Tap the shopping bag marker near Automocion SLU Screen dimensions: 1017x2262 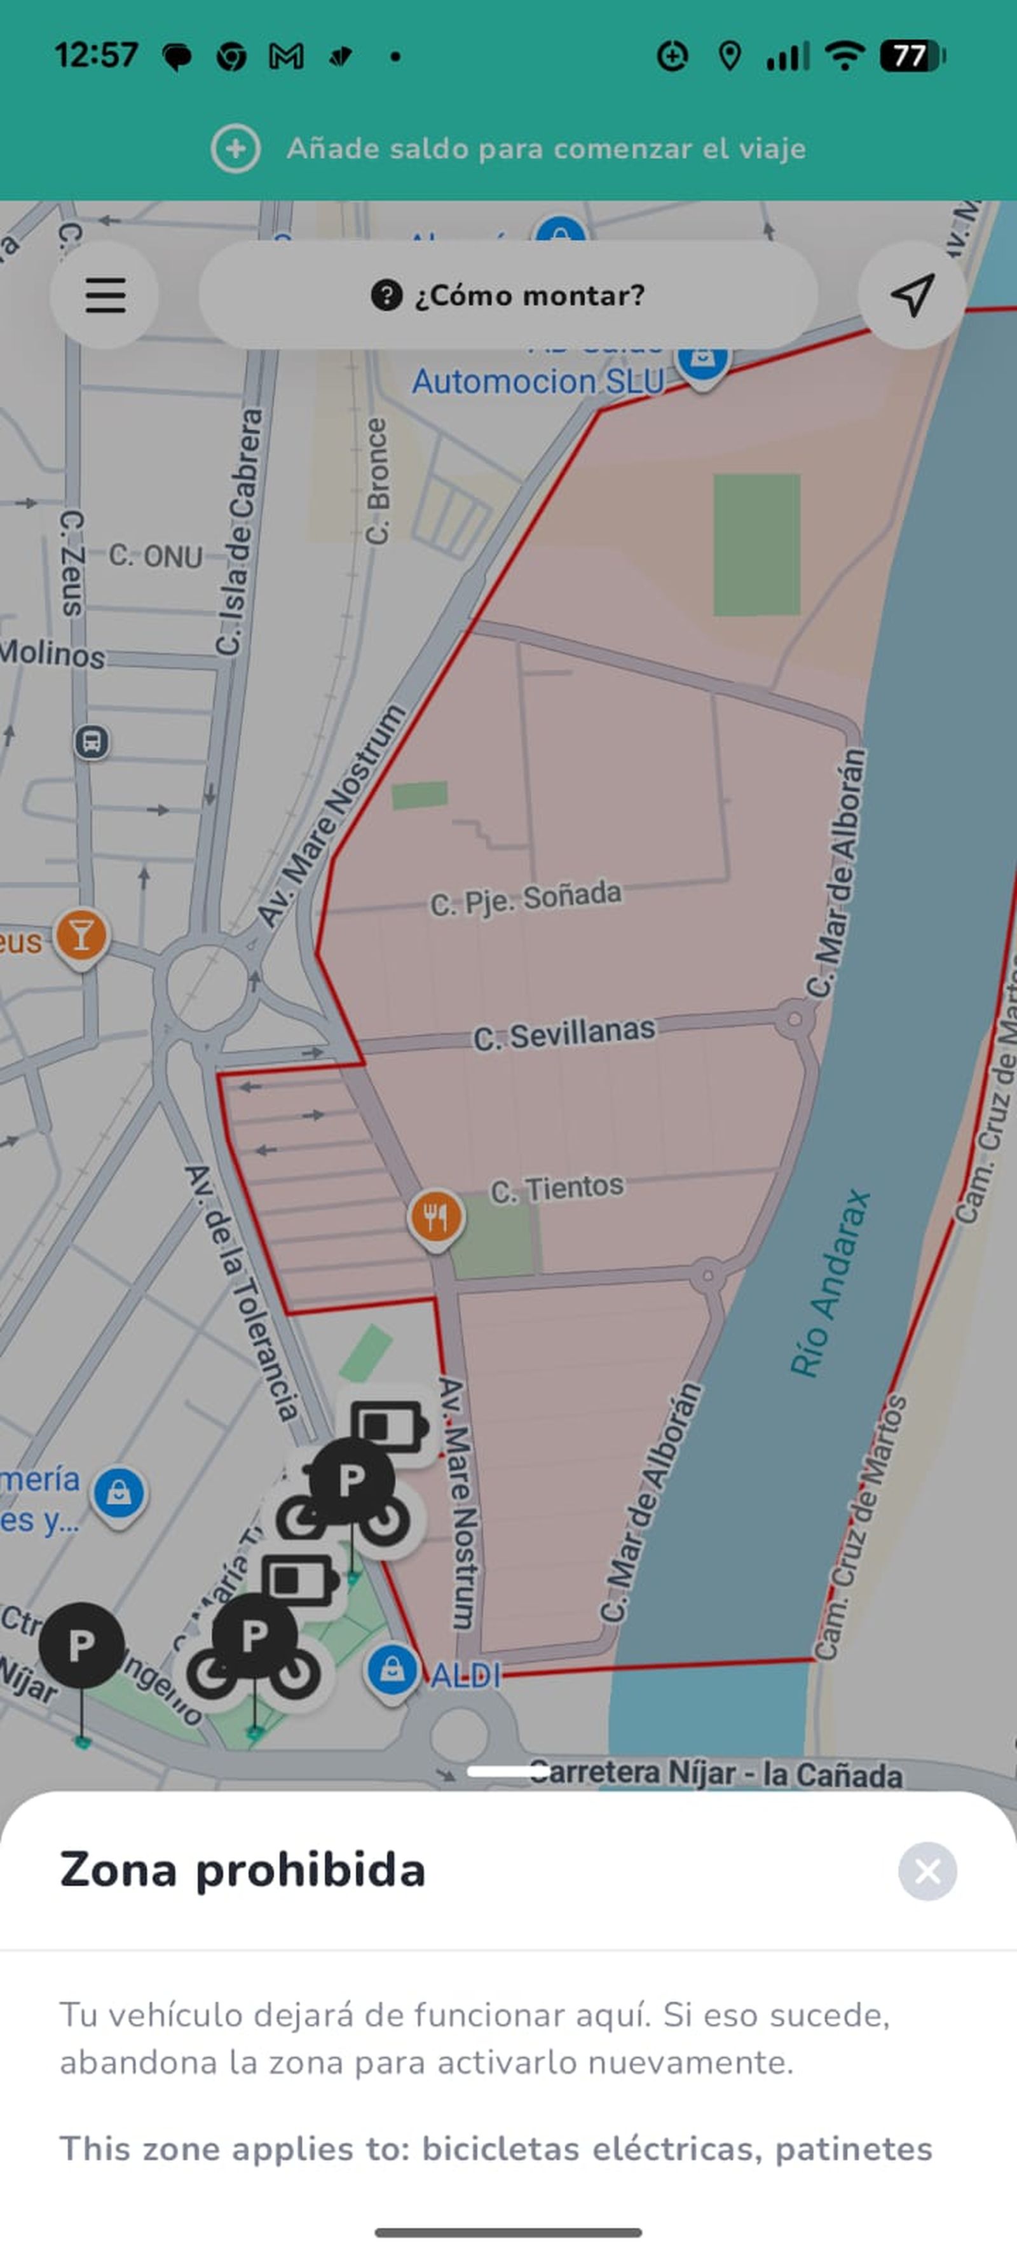pos(702,358)
